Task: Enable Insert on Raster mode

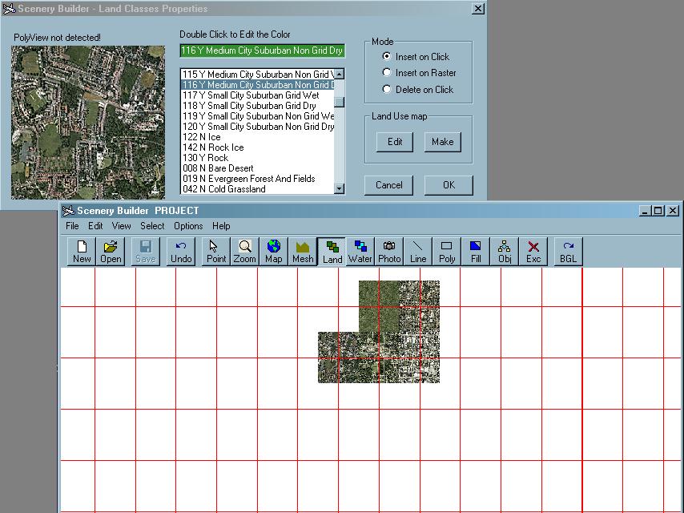Action: coord(387,73)
